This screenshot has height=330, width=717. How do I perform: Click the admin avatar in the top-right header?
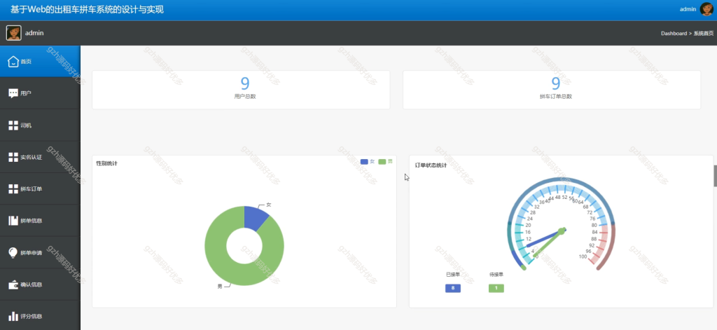(x=706, y=9)
